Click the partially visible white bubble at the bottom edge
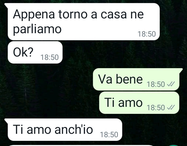Image resolution: width=187 pixels, height=146 pixels. click(81, 145)
